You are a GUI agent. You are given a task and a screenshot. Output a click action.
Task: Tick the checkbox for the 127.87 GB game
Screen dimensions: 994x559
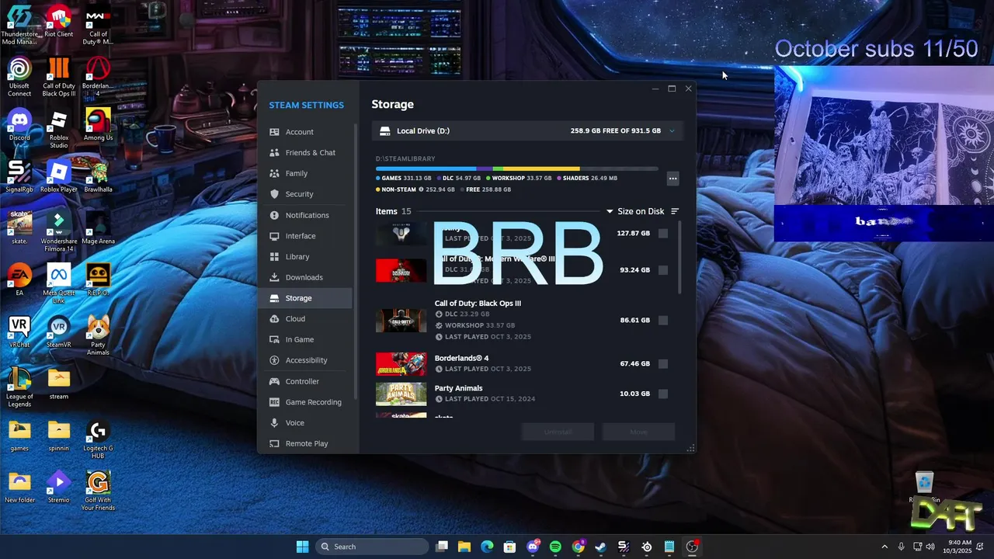(663, 233)
